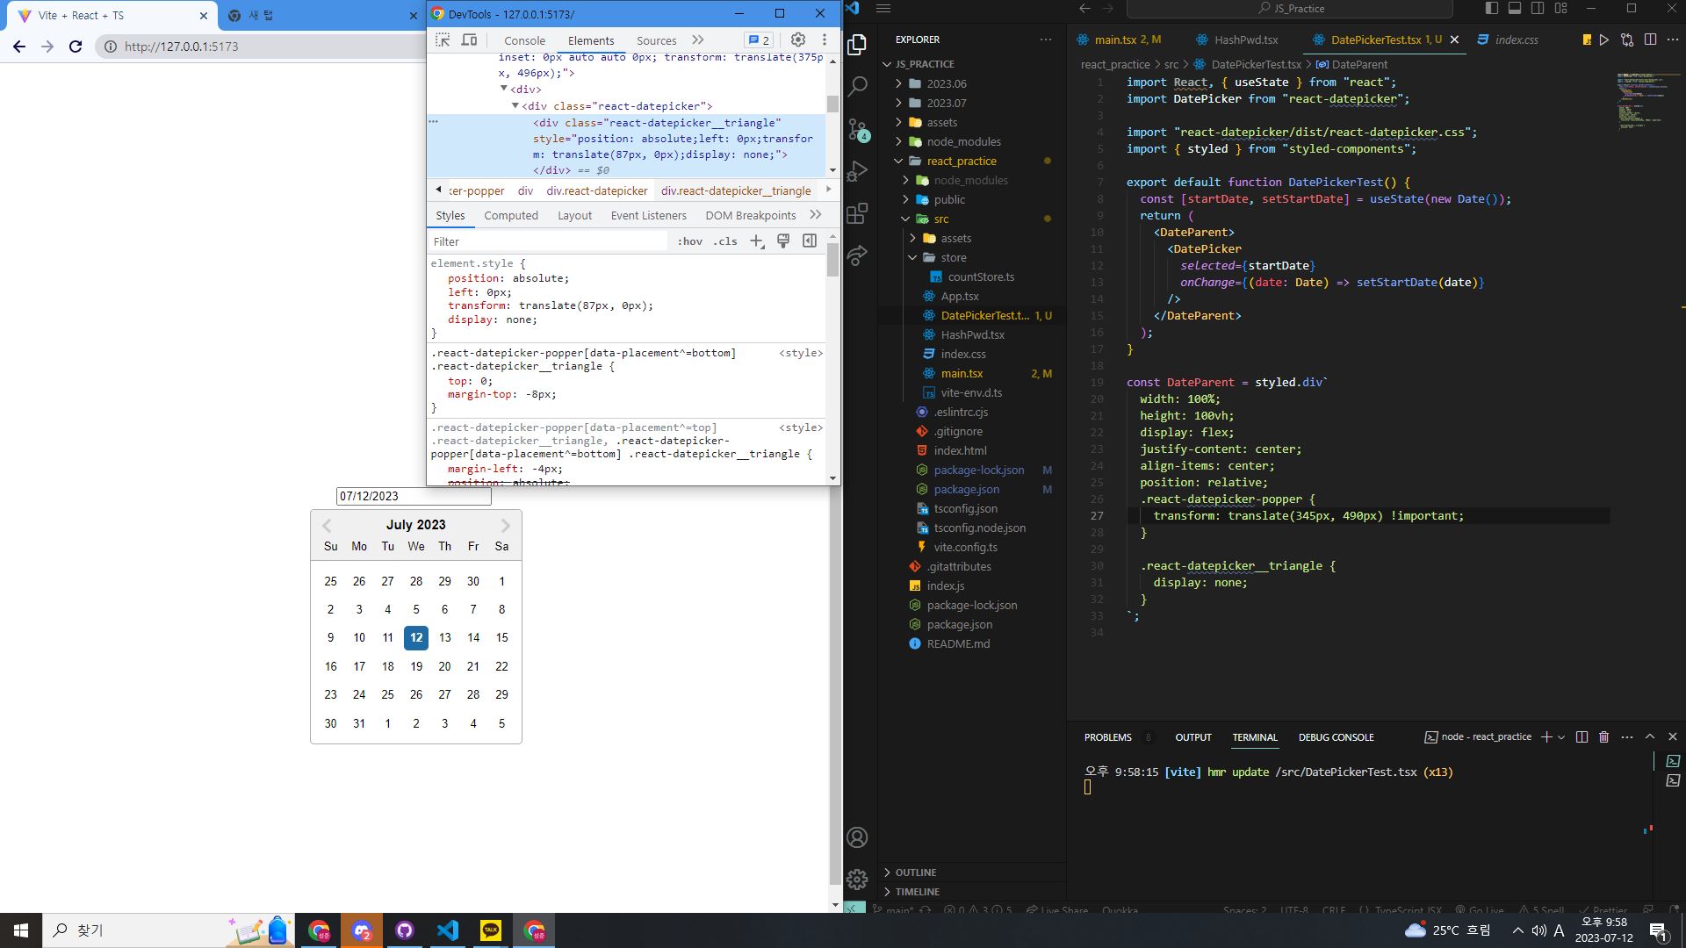Screen dimensions: 1686x948
Task: Toggle primary sidebar layout button
Action: 1492,9
